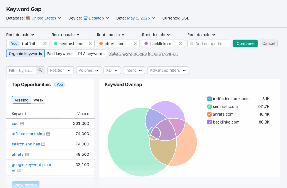Click the search magnifier icon in keyword filter
Viewport: 287px width, 188px height.
click(40, 71)
